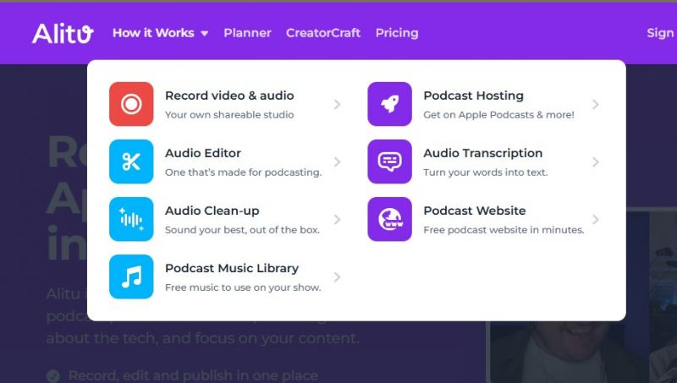677x383 pixels.
Task: Open the Record video & audio link
Action: point(229,96)
